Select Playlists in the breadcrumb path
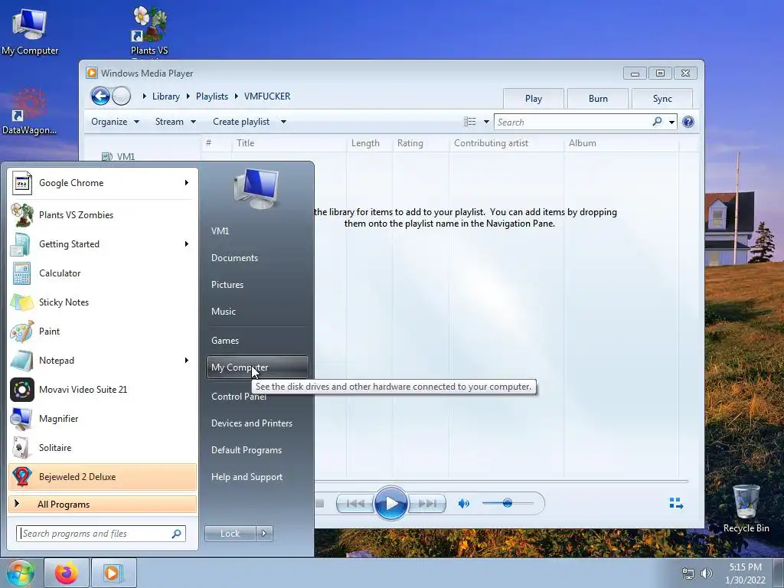The width and height of the screenshot is (784, 588). pyautogui.click(x=212, y=96)
